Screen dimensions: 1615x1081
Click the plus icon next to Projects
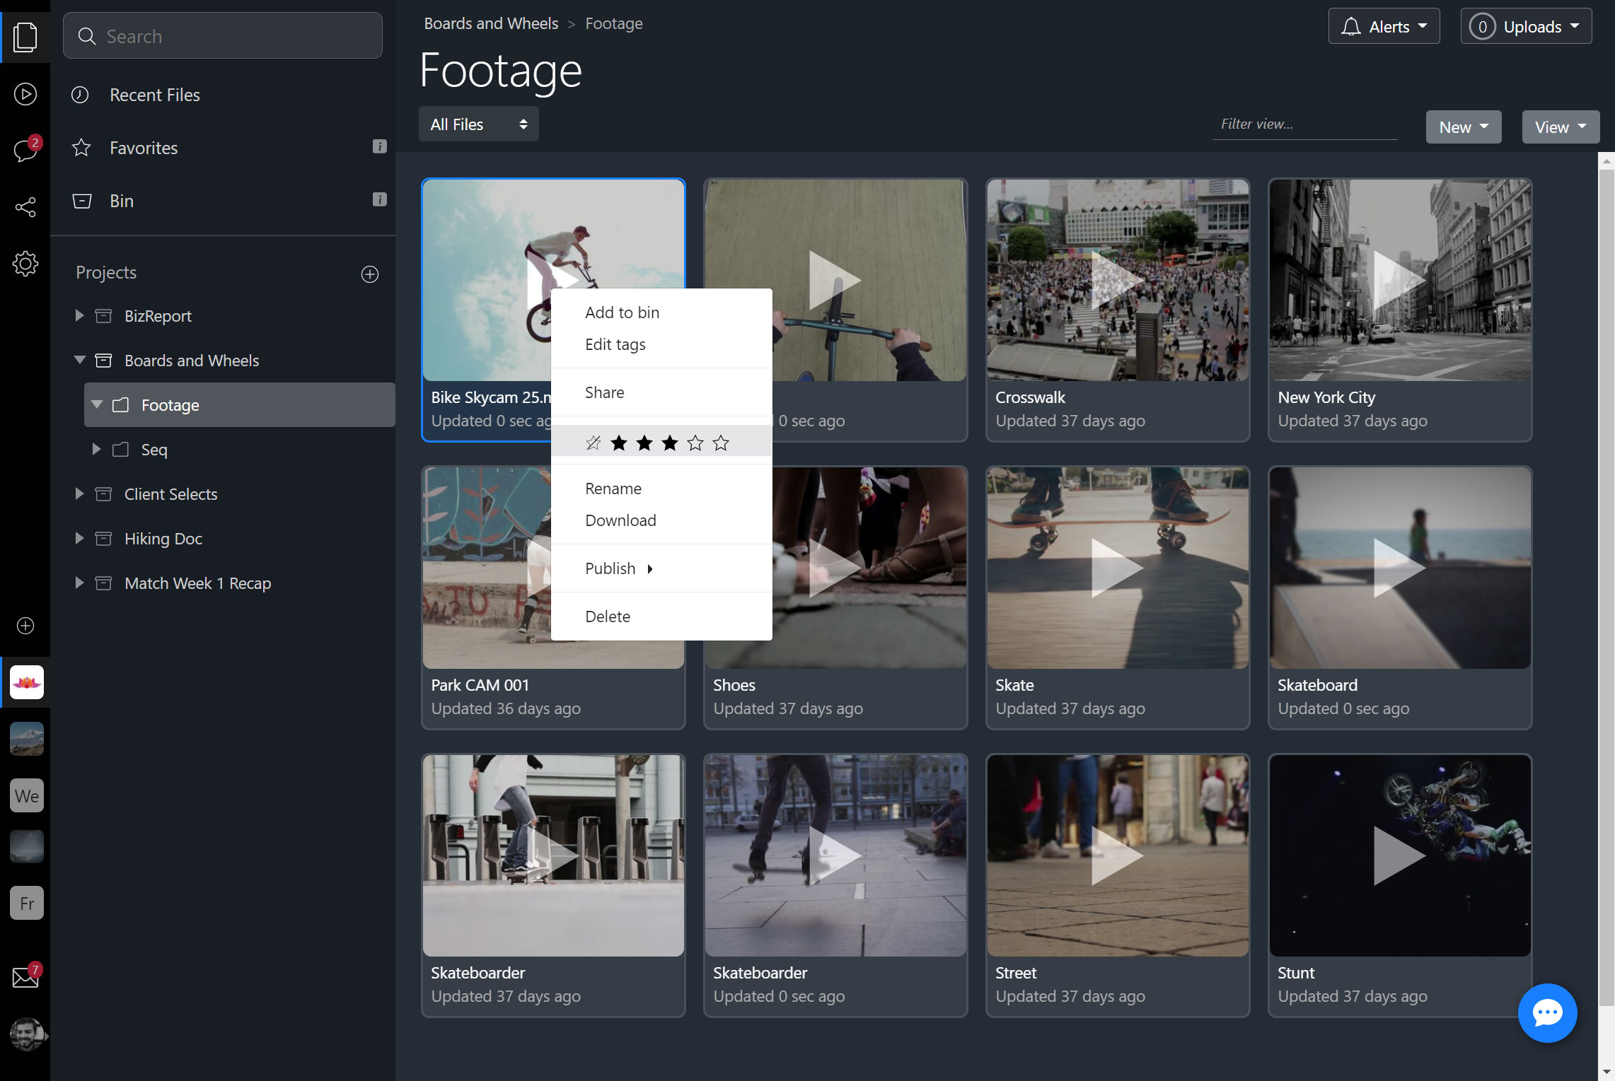(x=370, y=274)
